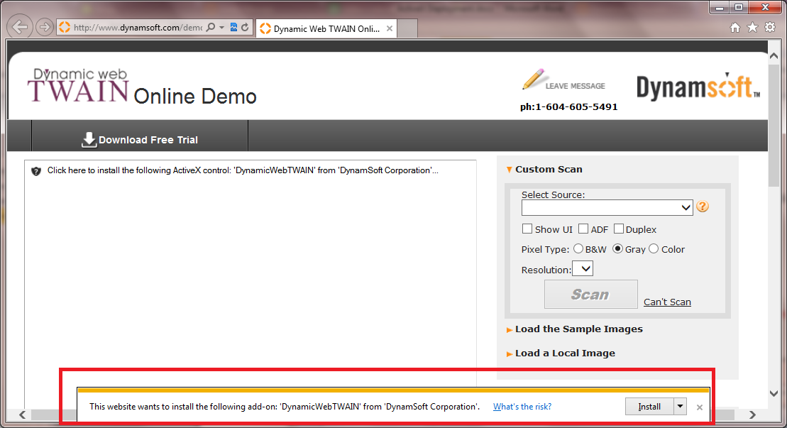
Task: Open the What's the risk? link
Action: pyautogui.click(x=522, y=407)
